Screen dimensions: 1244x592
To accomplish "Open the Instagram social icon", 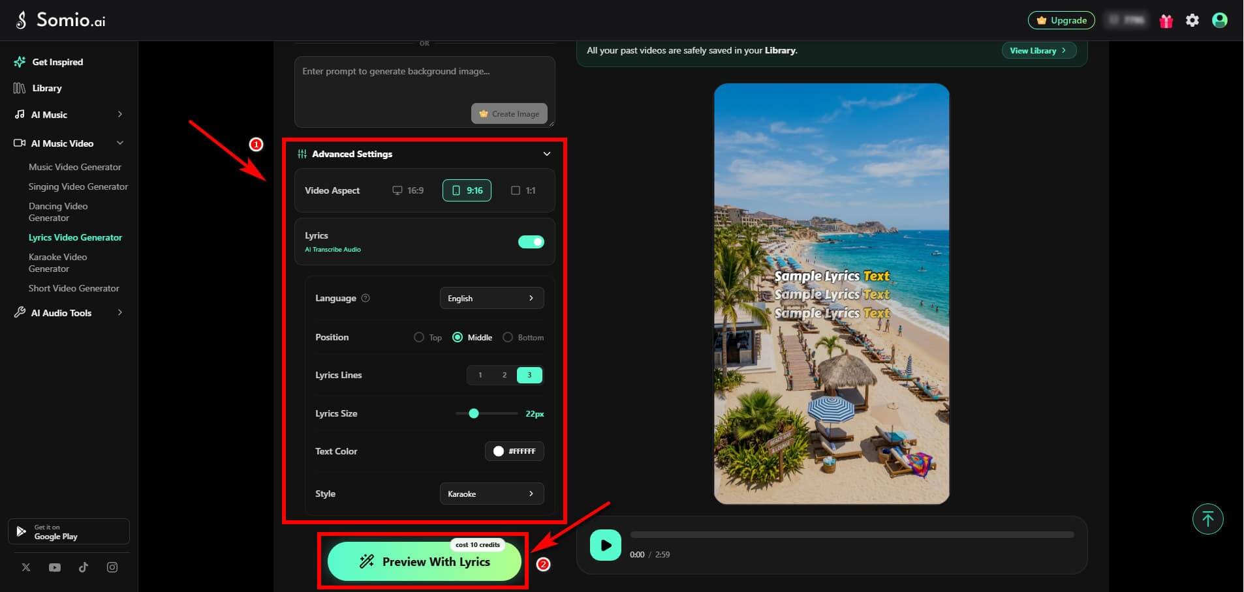I will click(112, 567).
